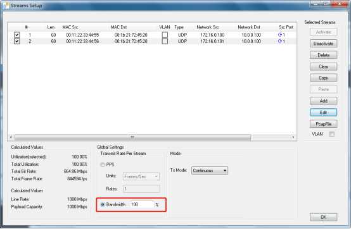
Task: Click the Paste button
Action: pyautogui.click(x=324, y=89)
